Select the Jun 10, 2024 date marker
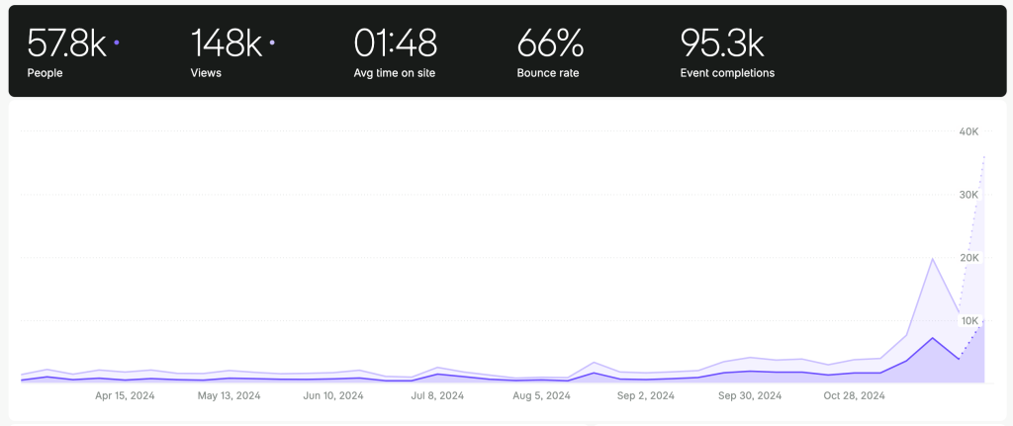This screenshot has width=1013, height=426. pyautogui.click(x=333, y=395)
